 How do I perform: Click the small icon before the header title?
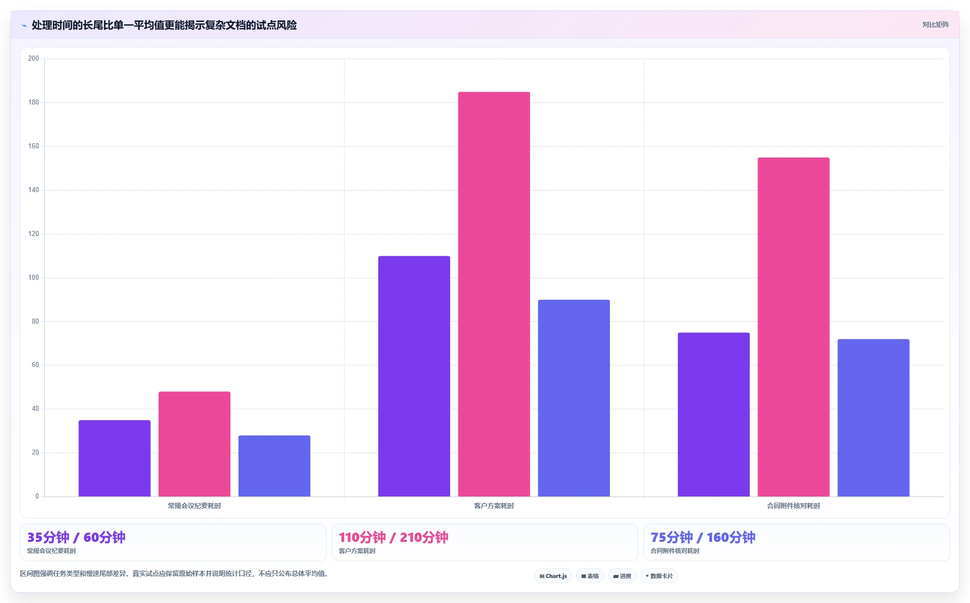coord(24,25)
